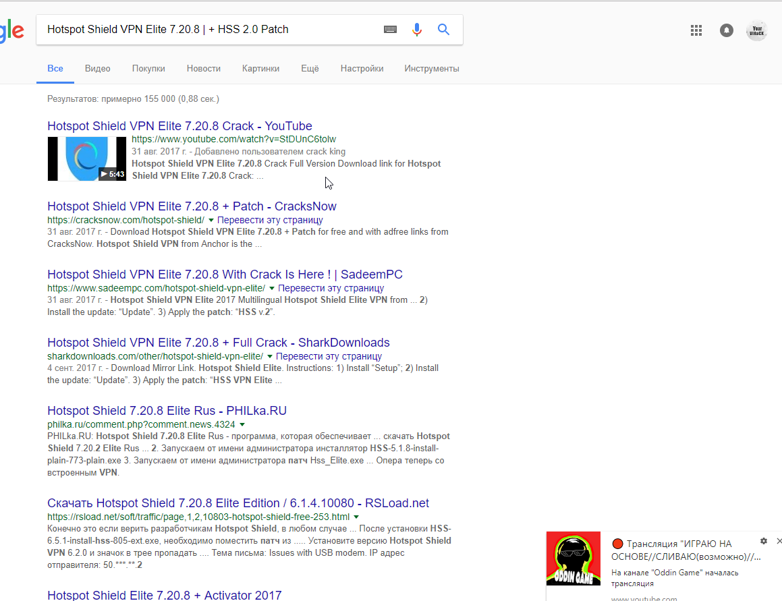The image size is (782, 601).
Task: Switch to the Новости results tab
Action: click(204, 68)
